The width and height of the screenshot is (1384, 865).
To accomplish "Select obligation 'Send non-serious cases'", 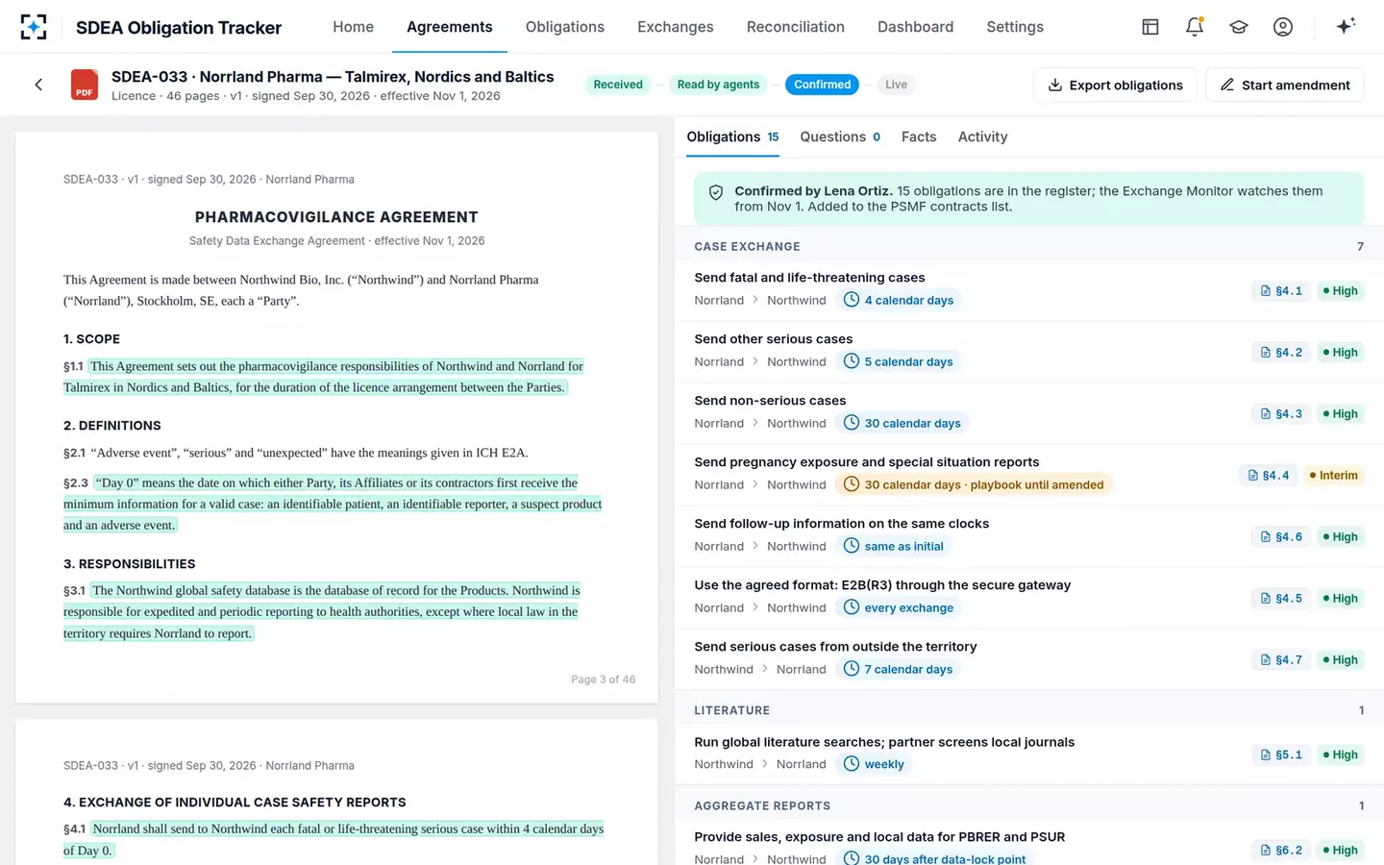I will click(x=1029, y=413).
